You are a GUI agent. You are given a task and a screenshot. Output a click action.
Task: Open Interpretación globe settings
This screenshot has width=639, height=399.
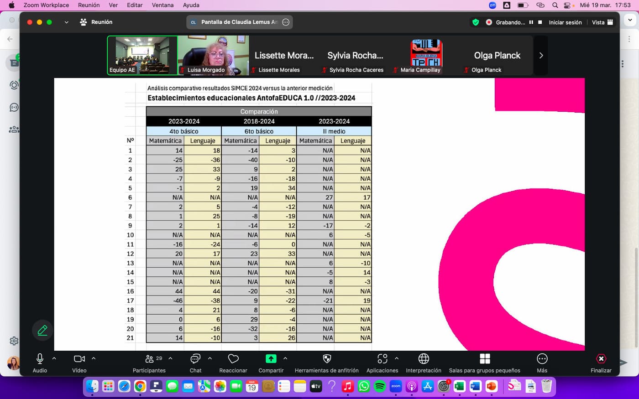(x=424, y=363)
